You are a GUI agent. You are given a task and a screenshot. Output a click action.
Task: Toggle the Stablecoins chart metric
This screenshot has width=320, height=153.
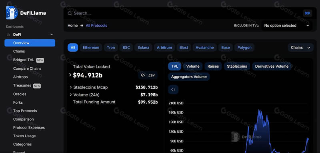tap(237, 66)
